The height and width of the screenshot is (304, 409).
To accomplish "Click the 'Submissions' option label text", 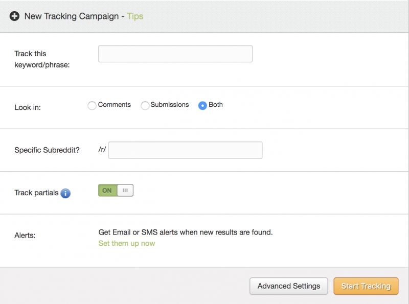I will [170, 105].
